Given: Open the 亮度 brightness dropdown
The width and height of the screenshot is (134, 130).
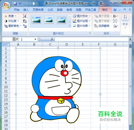Looking at the screenshot, I should click(10, 16).
